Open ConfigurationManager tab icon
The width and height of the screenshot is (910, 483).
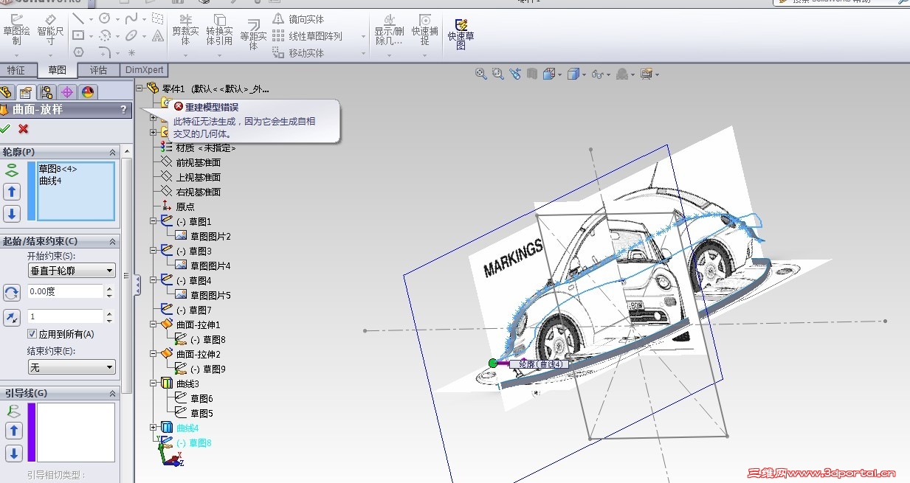click(x=46, y=92)
